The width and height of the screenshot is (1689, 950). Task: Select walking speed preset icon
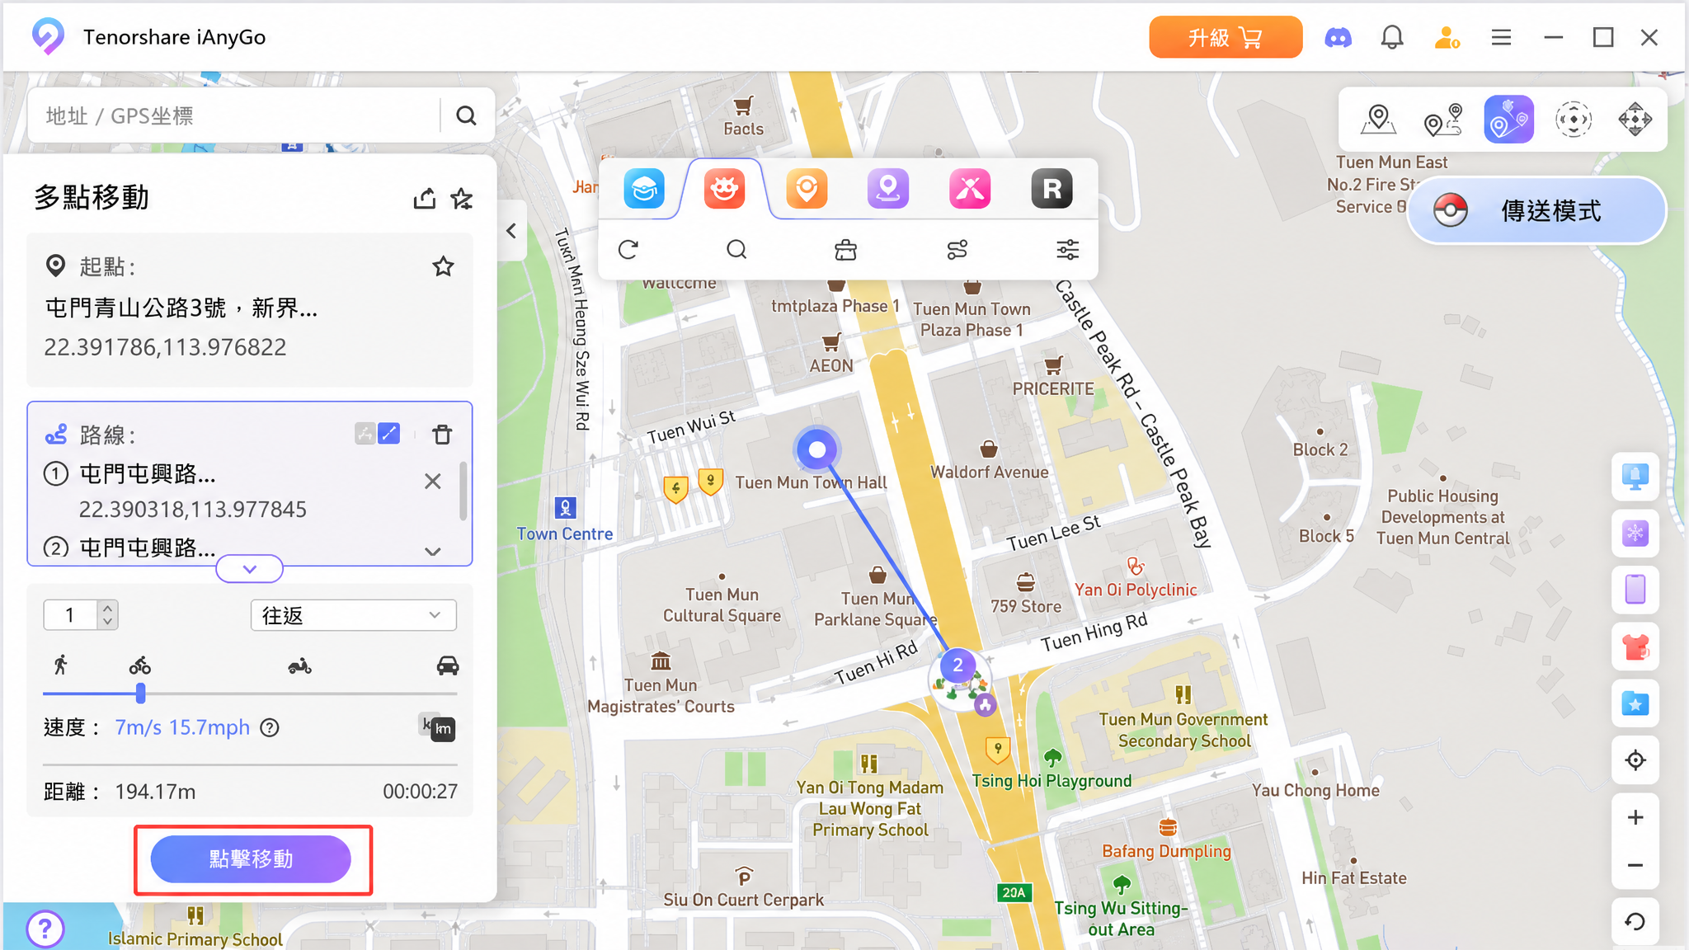coord(60,665)
